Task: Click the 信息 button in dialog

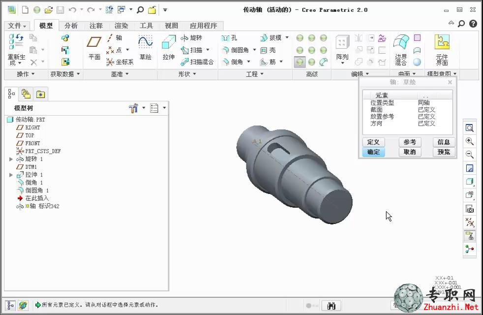Action: pyautogui.click(x=444, y=142)
